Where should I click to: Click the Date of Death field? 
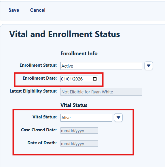[x=79, y=143]
